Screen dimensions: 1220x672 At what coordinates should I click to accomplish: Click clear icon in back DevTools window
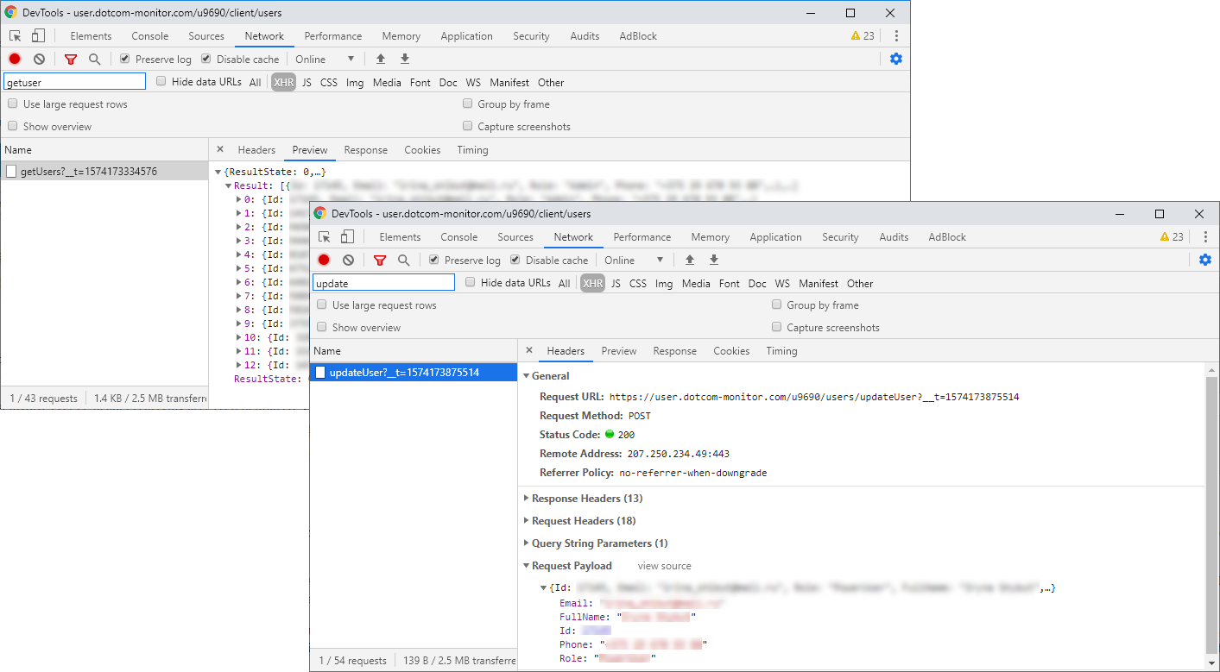(39, 59)
